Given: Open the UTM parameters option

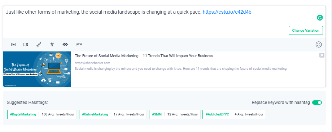Looking at the screenshot, I should (79, 44).
